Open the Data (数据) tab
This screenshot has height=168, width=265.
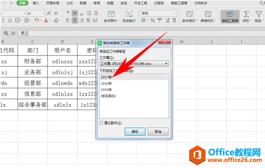pos(83,3)
